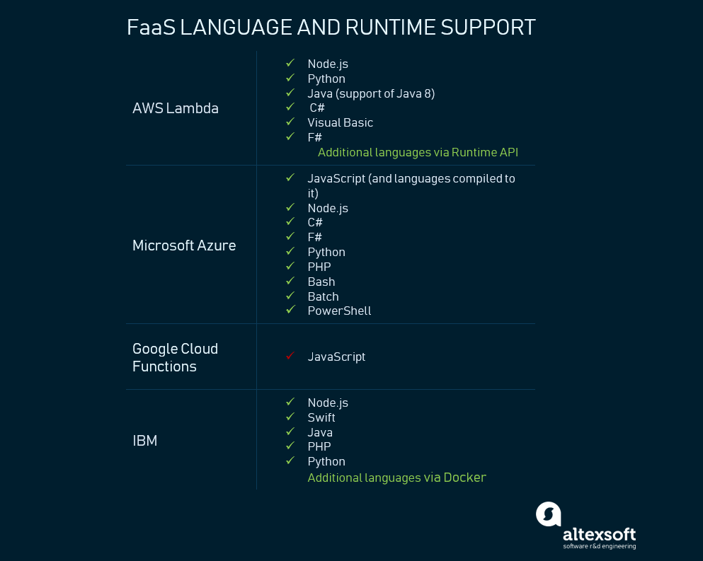Click 'Additional languages via Runtime API'
The width and height of the screenshot is (703, 561).
click(418, 152)
